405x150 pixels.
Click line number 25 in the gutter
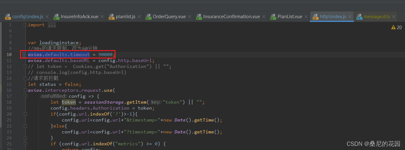click(x=9, y=144)
